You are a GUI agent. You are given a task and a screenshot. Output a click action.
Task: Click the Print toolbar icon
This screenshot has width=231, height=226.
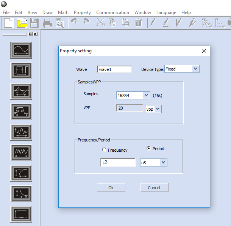pyautogui.click(x=47, y=23)
